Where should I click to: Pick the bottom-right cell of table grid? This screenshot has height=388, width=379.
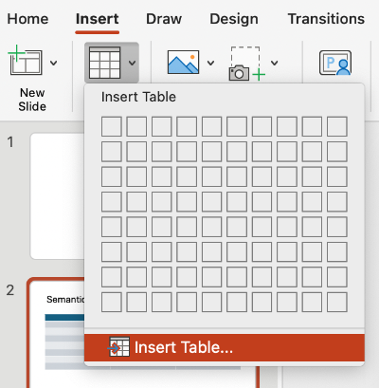click(337, 302)
